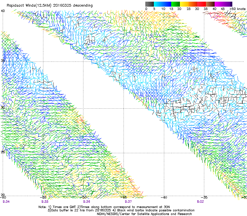Screen dimensions: 247x216
Task: Select the yellow 20–25 knots legend swatch
Action: click(x=184, y=4)
